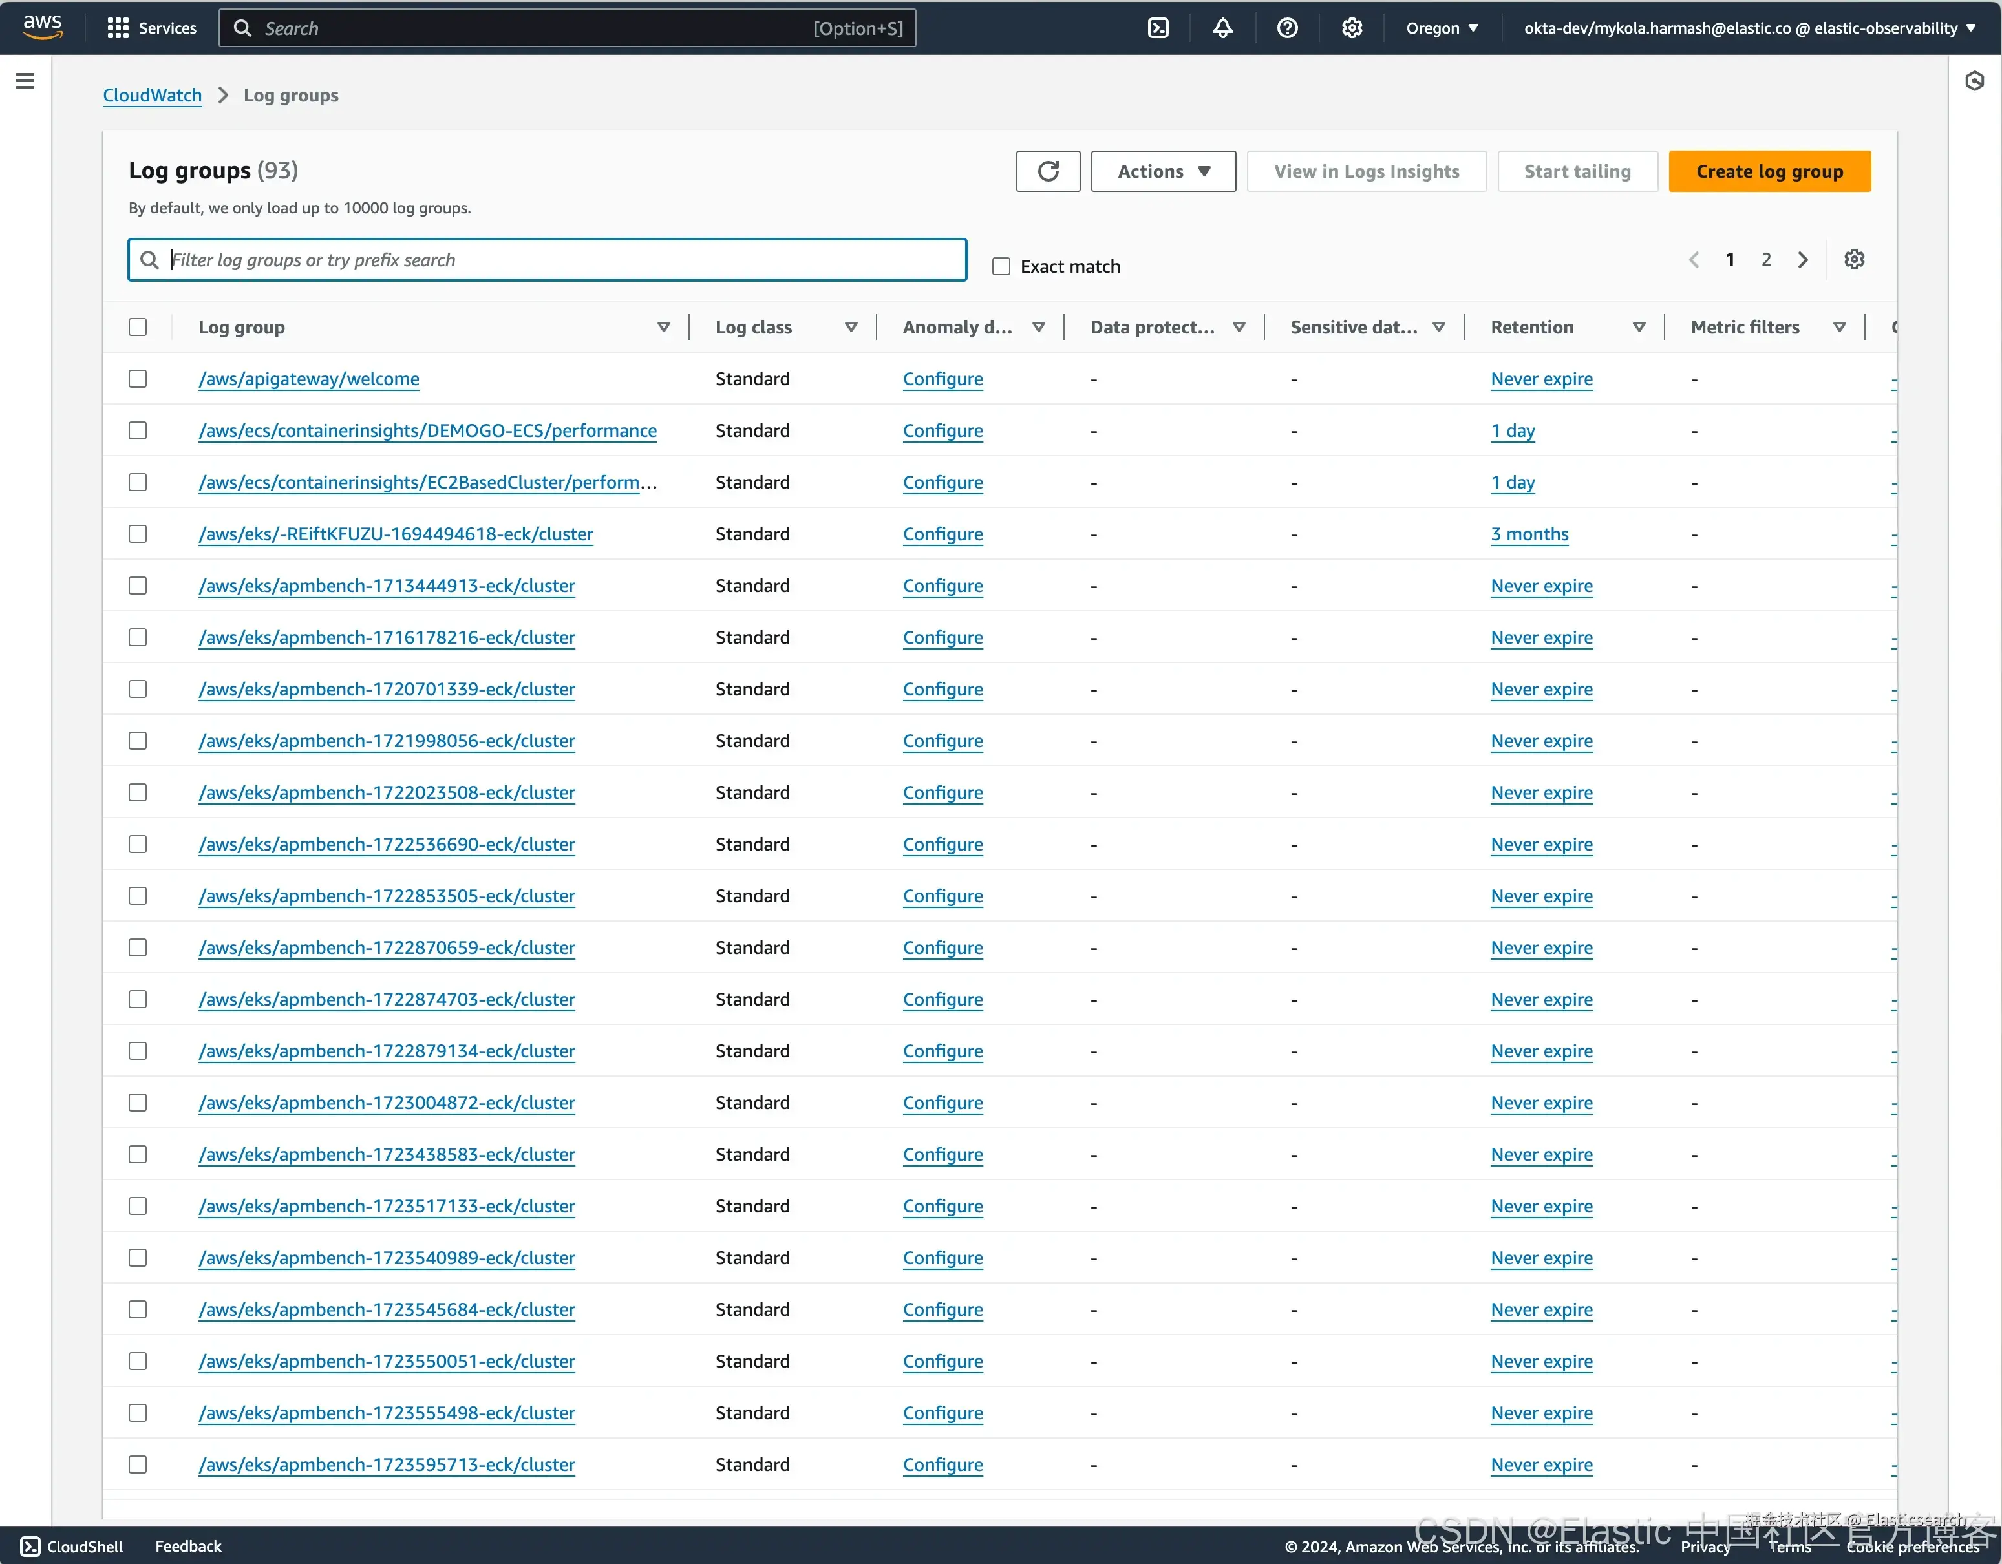
Task: Click the CloudWatch breadcrumb link
Action: pos(152,95)
